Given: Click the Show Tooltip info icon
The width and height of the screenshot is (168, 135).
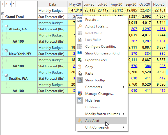Looking at the screenshot, I should (80, 80).
